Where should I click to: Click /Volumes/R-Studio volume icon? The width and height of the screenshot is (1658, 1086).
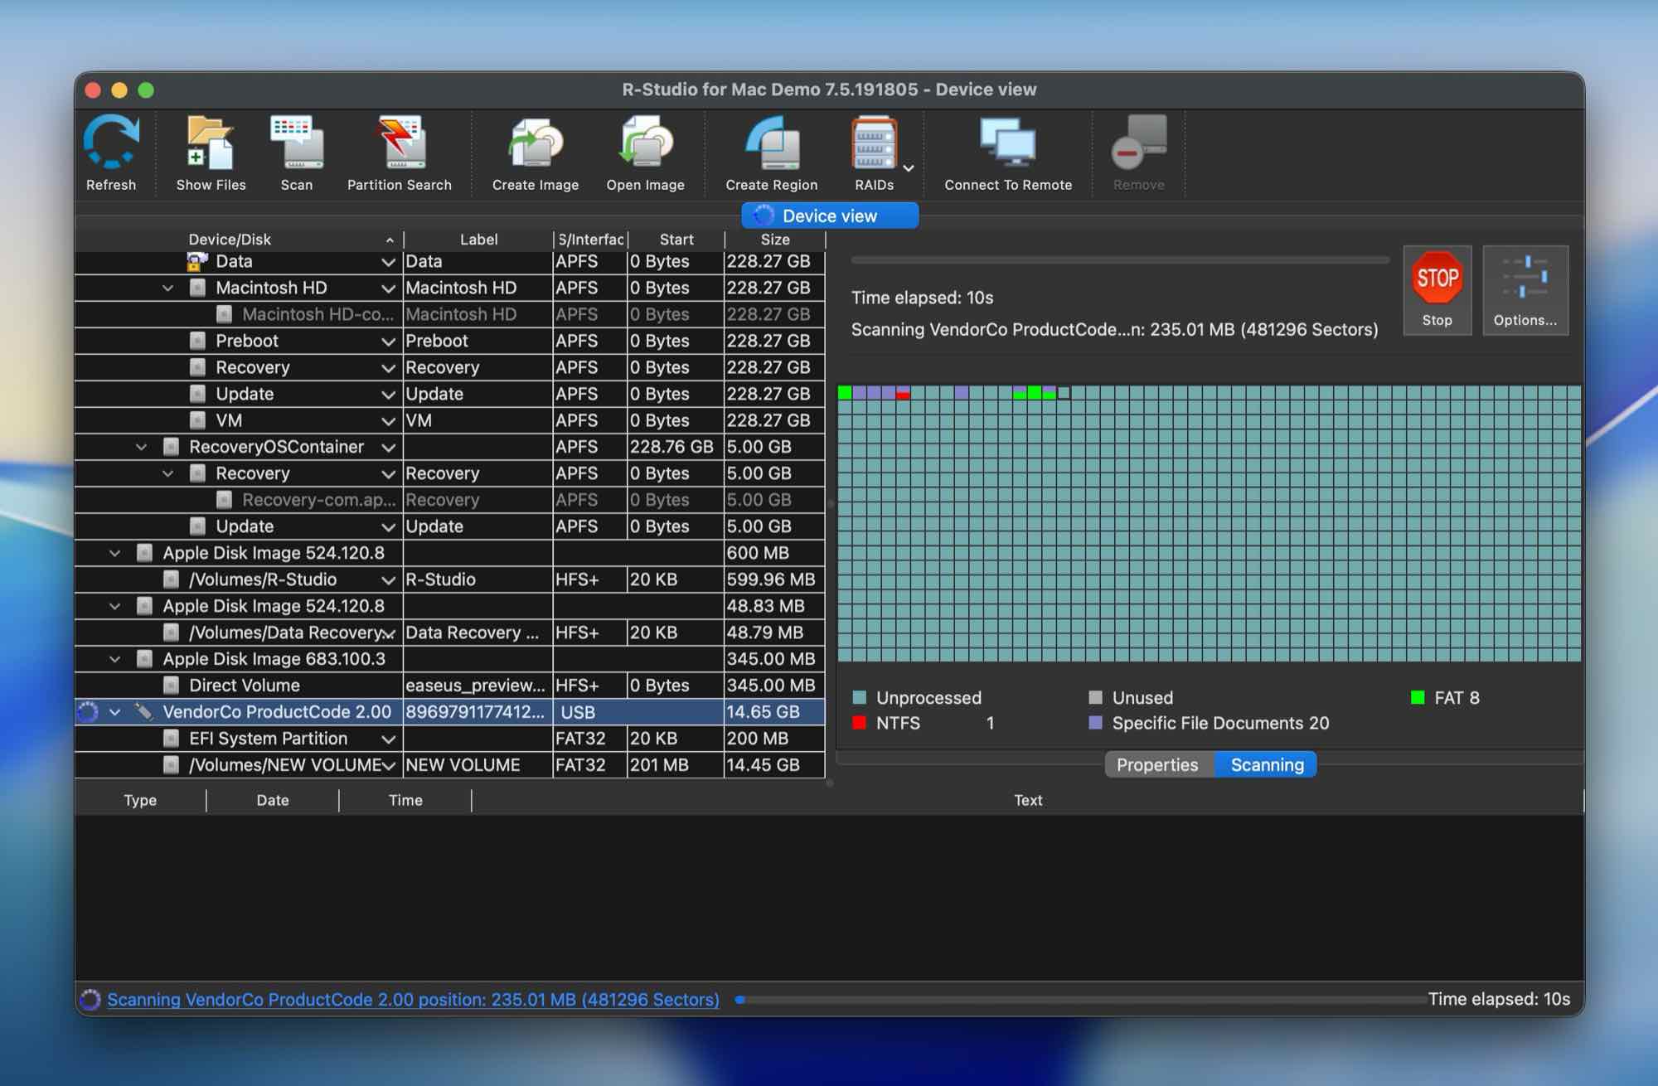[171, 579]
